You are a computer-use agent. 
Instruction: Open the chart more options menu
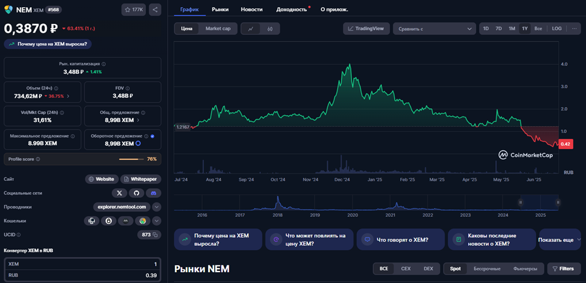[x=574, y=29]
